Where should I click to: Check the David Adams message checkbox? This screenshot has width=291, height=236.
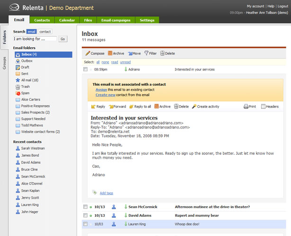point(85,215)
